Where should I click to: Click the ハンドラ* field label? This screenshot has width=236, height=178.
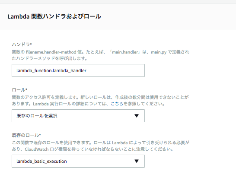click(x=22, y=44)
